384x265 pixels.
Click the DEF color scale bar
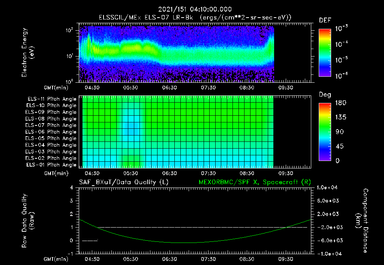pyautogui.click(x=325, y=53)
